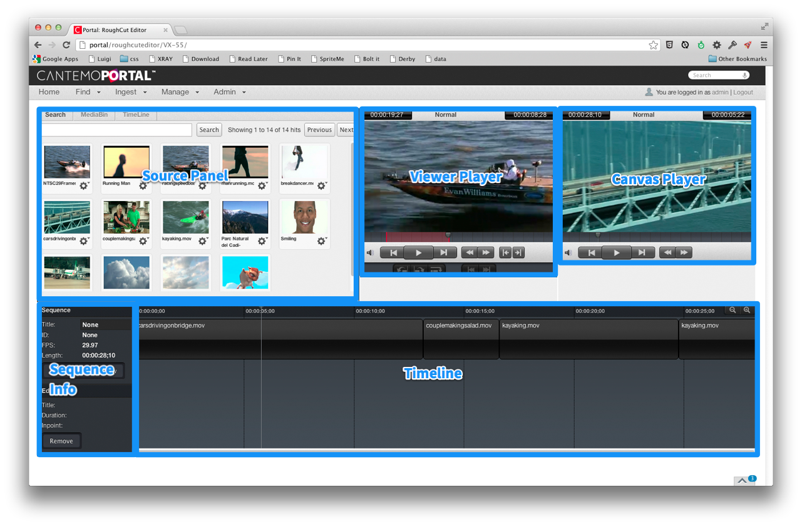Open gear menu for Parc Natural clip
This screenshot has height=526, width=802.
[262, 240]
